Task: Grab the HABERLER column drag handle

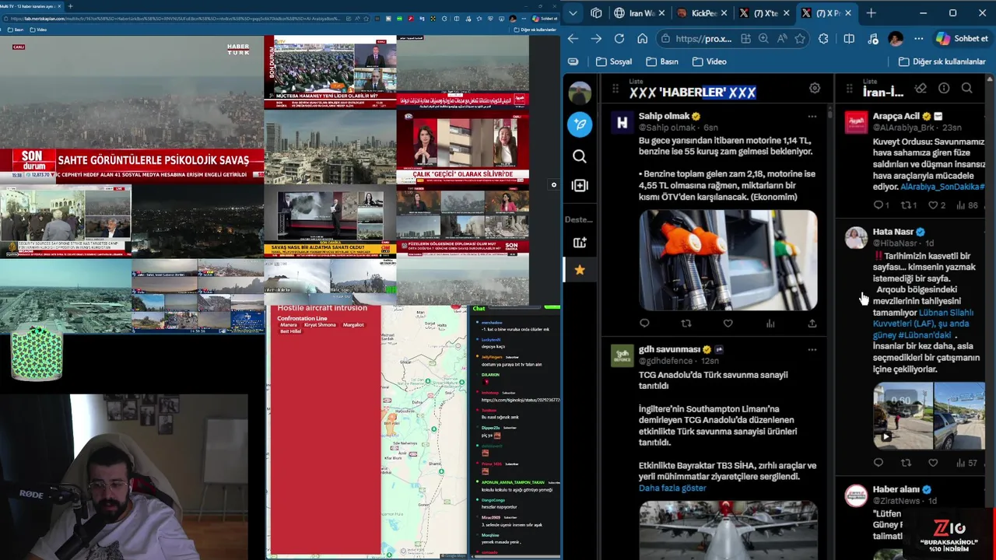Action: (615, 89)
